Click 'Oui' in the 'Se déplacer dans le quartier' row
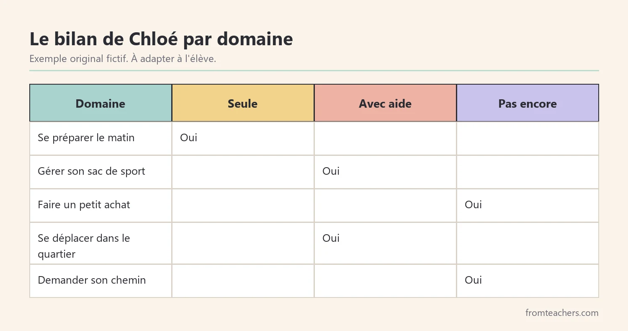Image resolution: width=628 pixels, height=331 pixels. click(331, 238)
